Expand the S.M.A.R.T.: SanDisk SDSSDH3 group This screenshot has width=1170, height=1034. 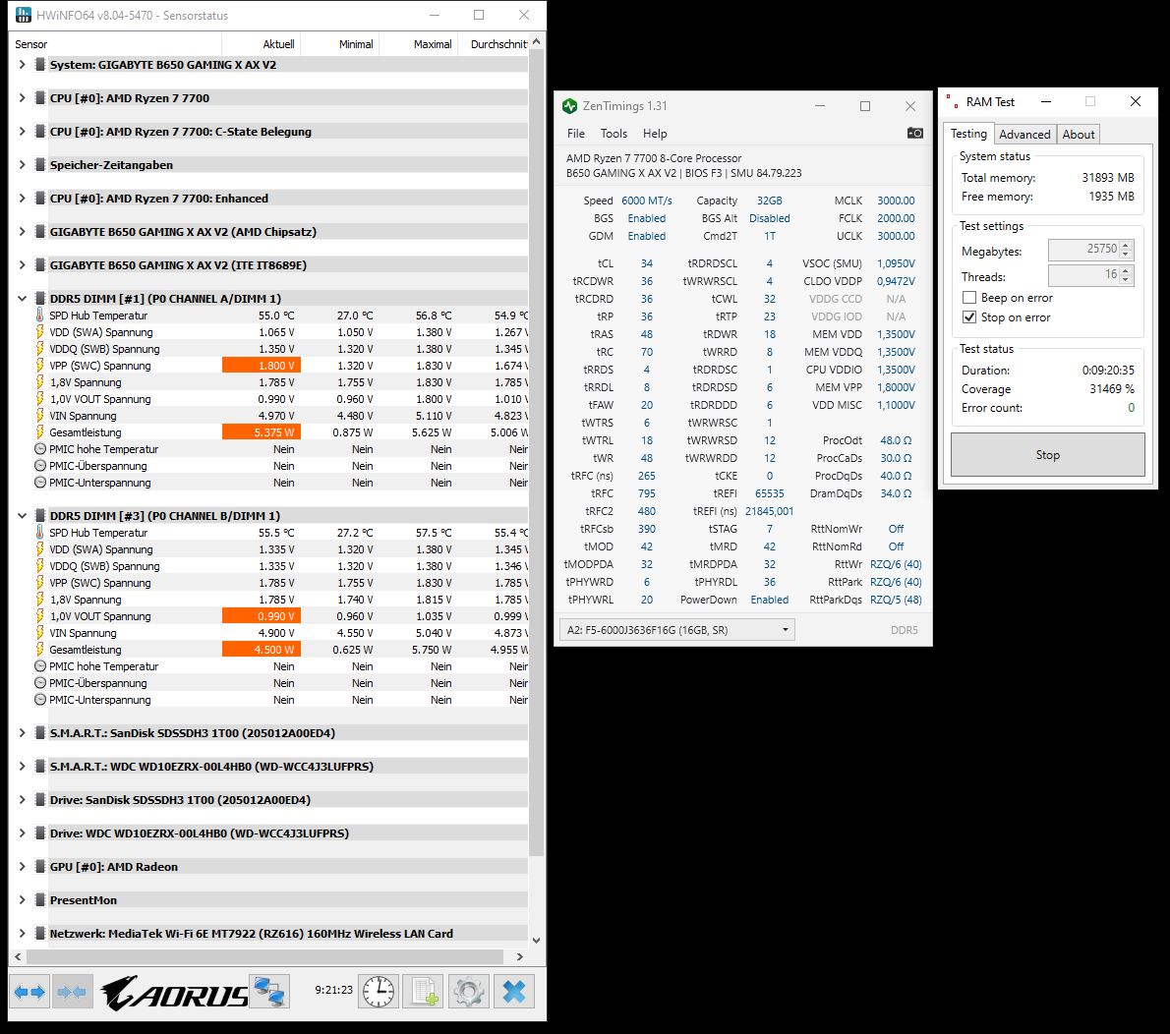[x=22, y=732]
